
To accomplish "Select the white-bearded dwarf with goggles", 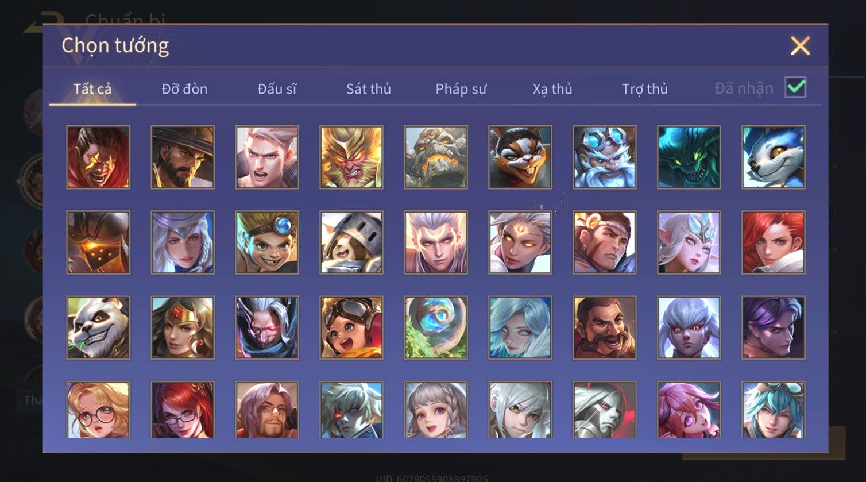I will coord(605,157).
